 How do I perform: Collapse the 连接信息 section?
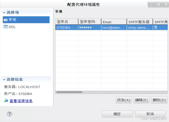[x=4, y=80]
